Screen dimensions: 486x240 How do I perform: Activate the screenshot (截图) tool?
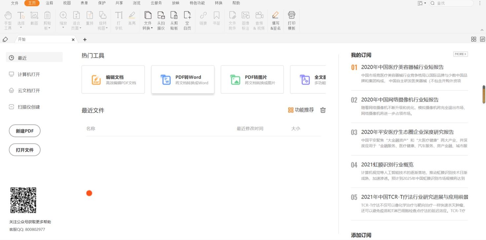pos(34,20)
